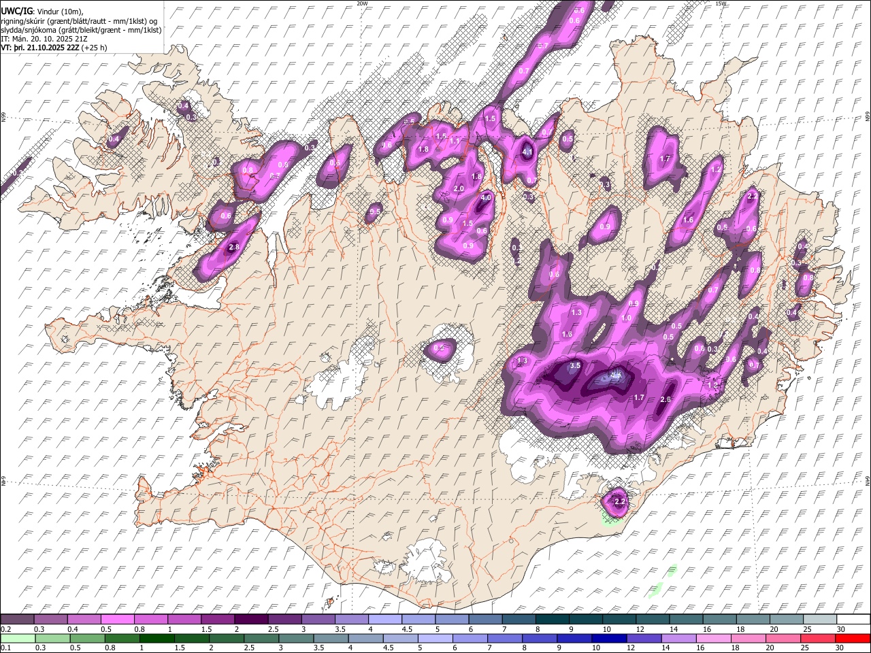The image size is (871, 653).
Task: Click the 'slydda/snjókoma' legend description line
Action: point(81,30)
